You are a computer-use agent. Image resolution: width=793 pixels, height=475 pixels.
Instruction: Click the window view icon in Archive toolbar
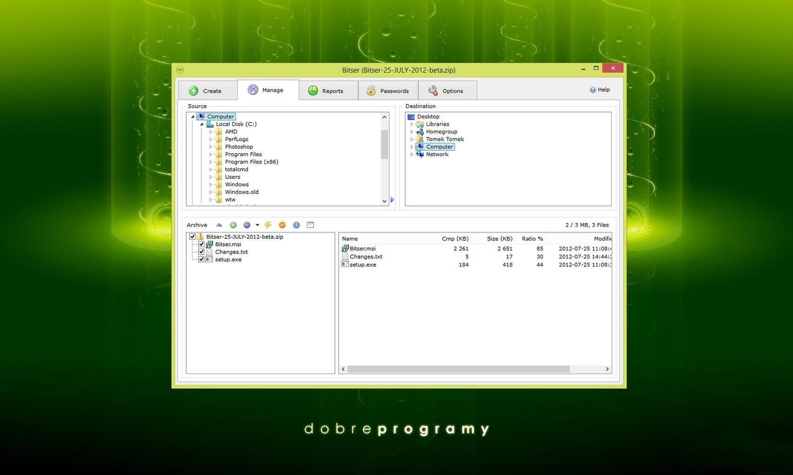(x=310, y=225)
